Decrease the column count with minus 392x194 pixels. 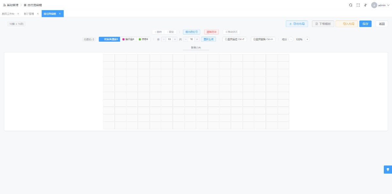coord(186,39)
